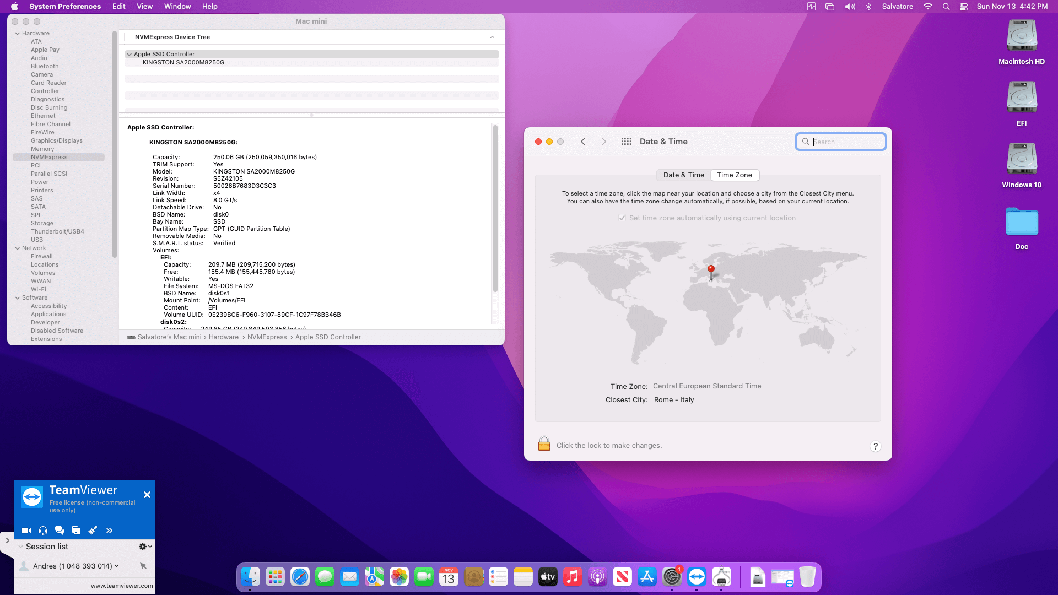The image size is (1058, 595).
Task: Click Wi-Fi status icon in menu bar
Action: [x=928, y=7]
